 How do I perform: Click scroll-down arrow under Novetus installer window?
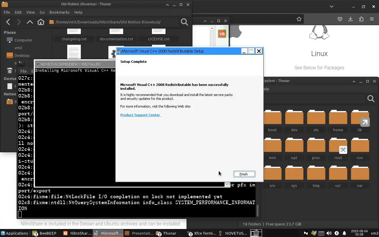[x=227, y=184]
